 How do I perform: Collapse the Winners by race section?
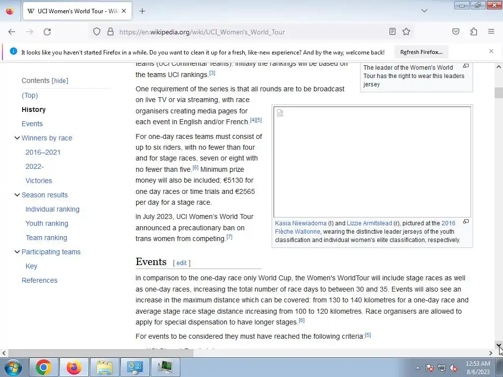click(17, 138)
